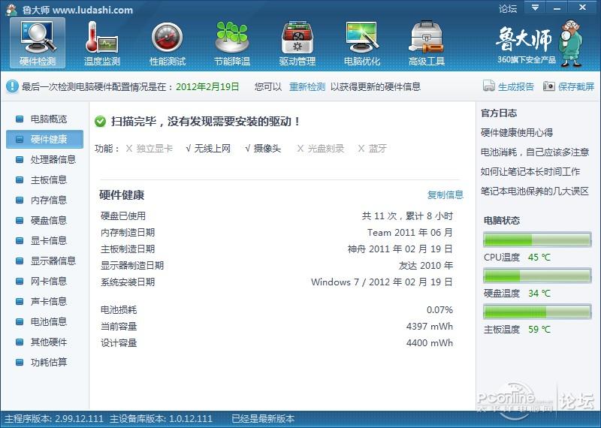Click the title bar app icon
The width and height of the screenshot is (601, 428).
pyautogui.click(x=12, y=9)
